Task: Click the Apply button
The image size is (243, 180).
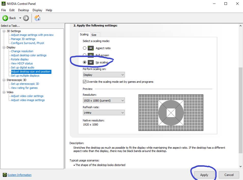Action: click(x=204, y=175)
